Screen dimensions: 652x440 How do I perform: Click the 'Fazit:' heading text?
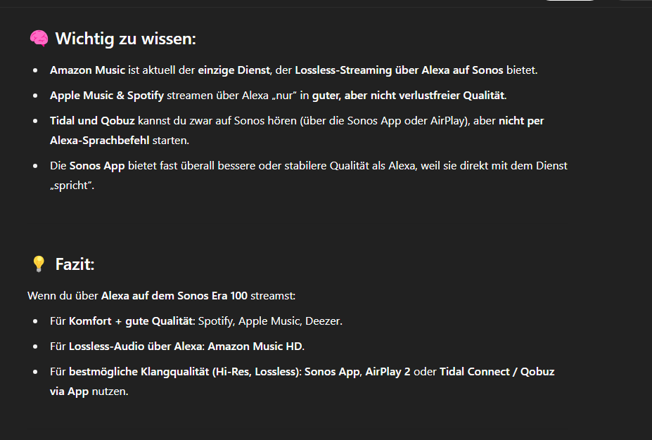[75, 264]
